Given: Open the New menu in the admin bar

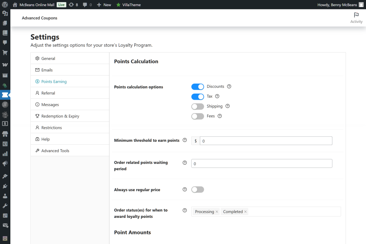Looking at the screenshot, I should coord(104,5).
